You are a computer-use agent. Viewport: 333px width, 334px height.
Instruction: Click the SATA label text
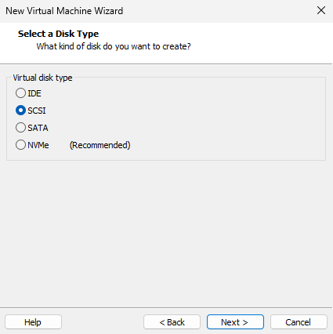[38, 128]
